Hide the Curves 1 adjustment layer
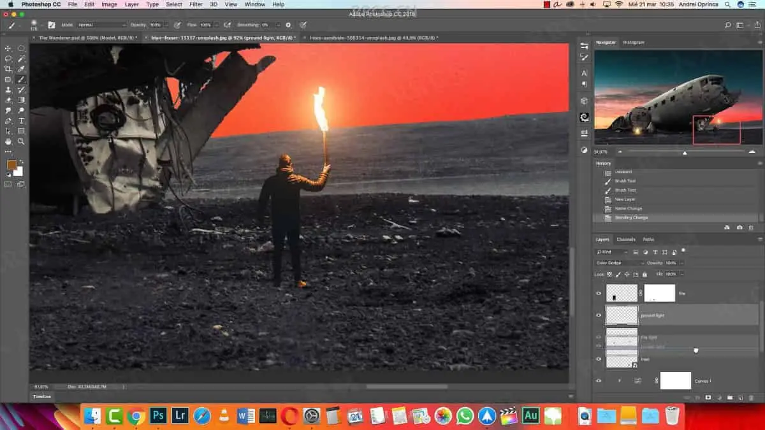The image size is (765, 430). [x=598, y=381]
